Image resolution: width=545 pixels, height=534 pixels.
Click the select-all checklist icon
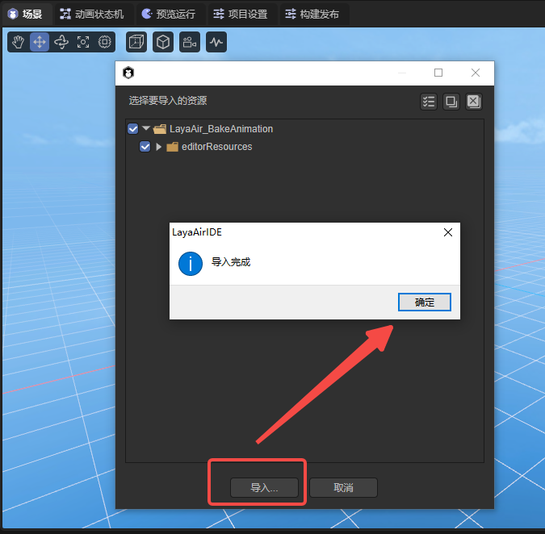coord(429,102)
